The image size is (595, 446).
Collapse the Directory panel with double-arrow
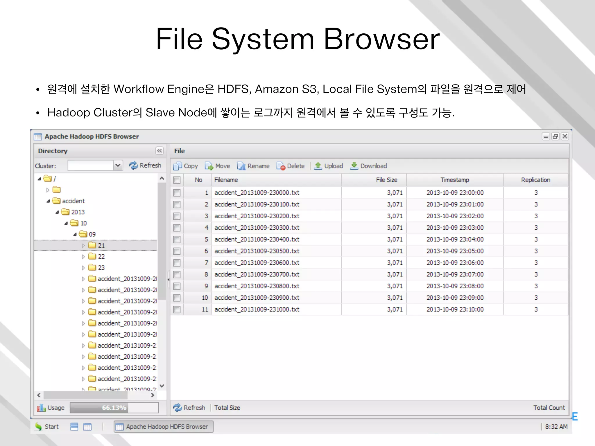coord(159,151)
